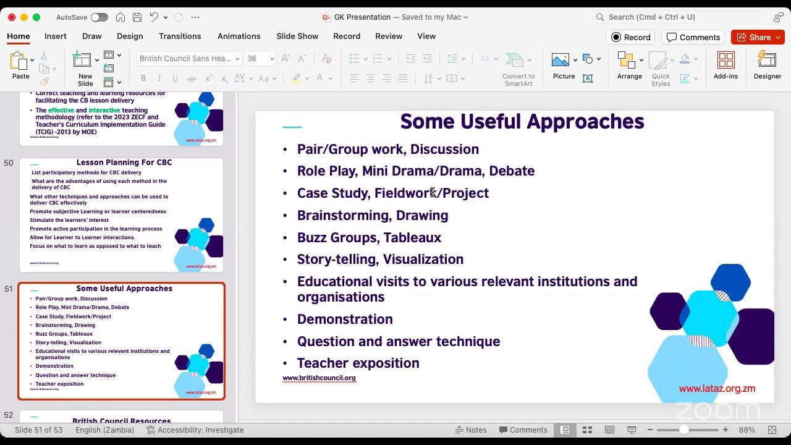The image size is (791, 445).
Task: Open the Review ribbon tab
Action: click(389, 36)
